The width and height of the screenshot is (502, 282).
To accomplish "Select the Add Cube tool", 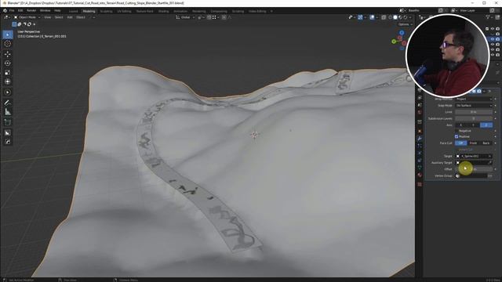I will [8, 122].
